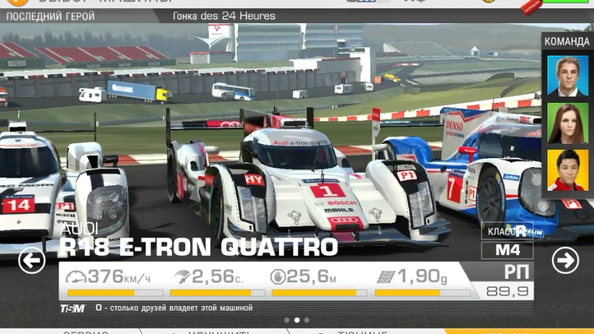Image resolution: width=594 pixels, height=334 pixels.
Task: Click the red sale tag in top bar
Action: coord(531,6)
